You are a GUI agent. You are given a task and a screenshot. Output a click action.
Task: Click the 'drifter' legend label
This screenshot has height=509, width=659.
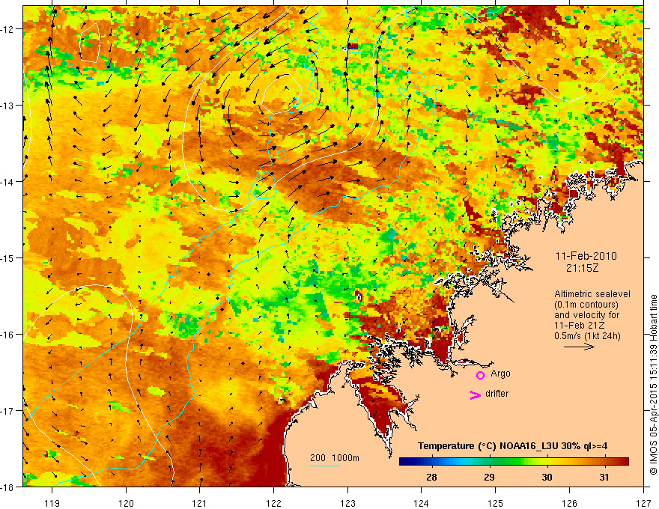pyautogui.click(x=496, y=394)
